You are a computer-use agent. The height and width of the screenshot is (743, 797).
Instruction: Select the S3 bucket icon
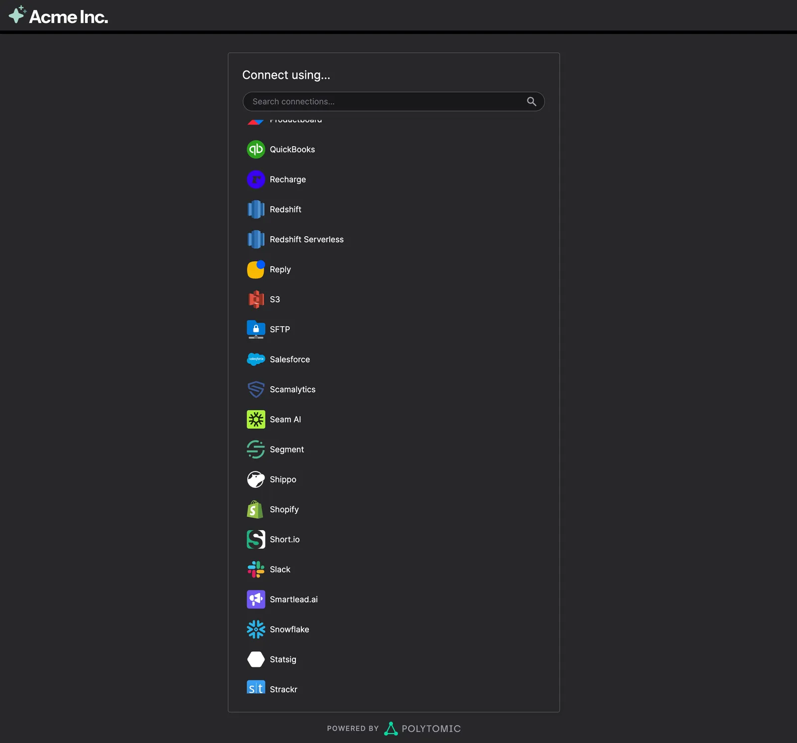pos(256,299)
